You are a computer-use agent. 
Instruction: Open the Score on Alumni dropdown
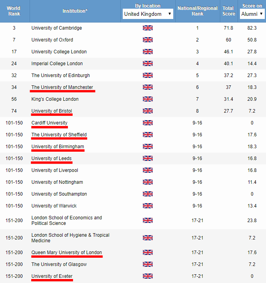click(x=252, y=14)
